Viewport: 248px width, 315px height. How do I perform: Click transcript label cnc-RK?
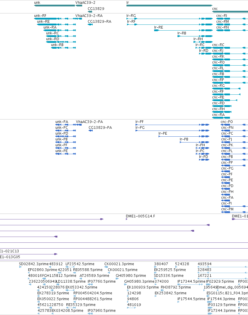click(x=218, y=57)
